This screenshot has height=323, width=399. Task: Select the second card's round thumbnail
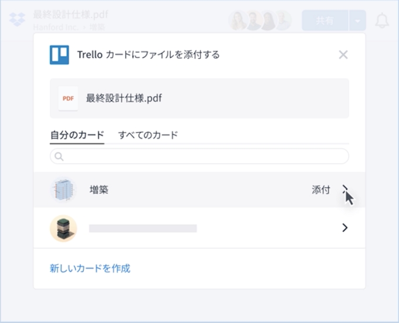63,228
